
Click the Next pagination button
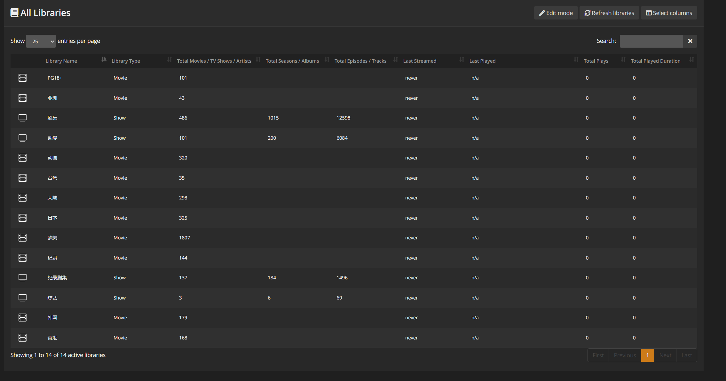(665, 355)
